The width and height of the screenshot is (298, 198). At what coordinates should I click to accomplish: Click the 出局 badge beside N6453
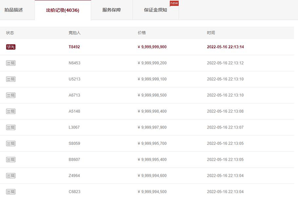click(11, 63)
